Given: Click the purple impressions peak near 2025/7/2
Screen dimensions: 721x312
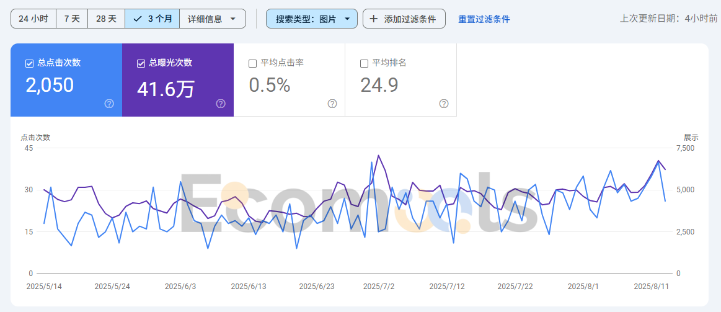Looking at the screenshot, I should coord(378,156).
